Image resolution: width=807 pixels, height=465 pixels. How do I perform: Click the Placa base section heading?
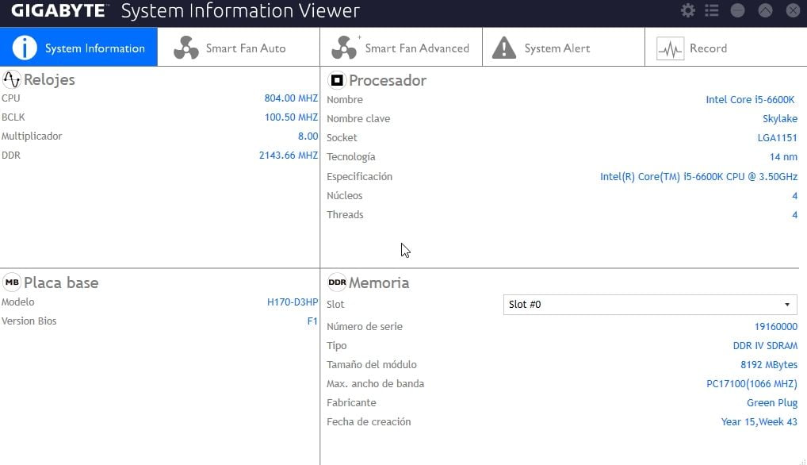[x=61, y=282]
